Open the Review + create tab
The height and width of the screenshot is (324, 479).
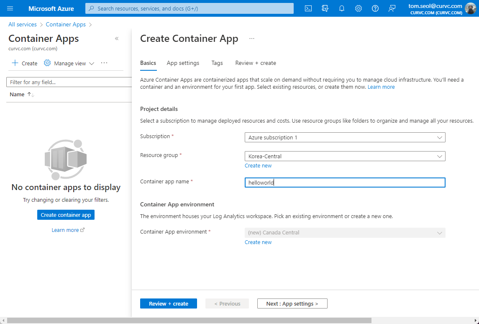pyautogui.click(x=256, y=63)
